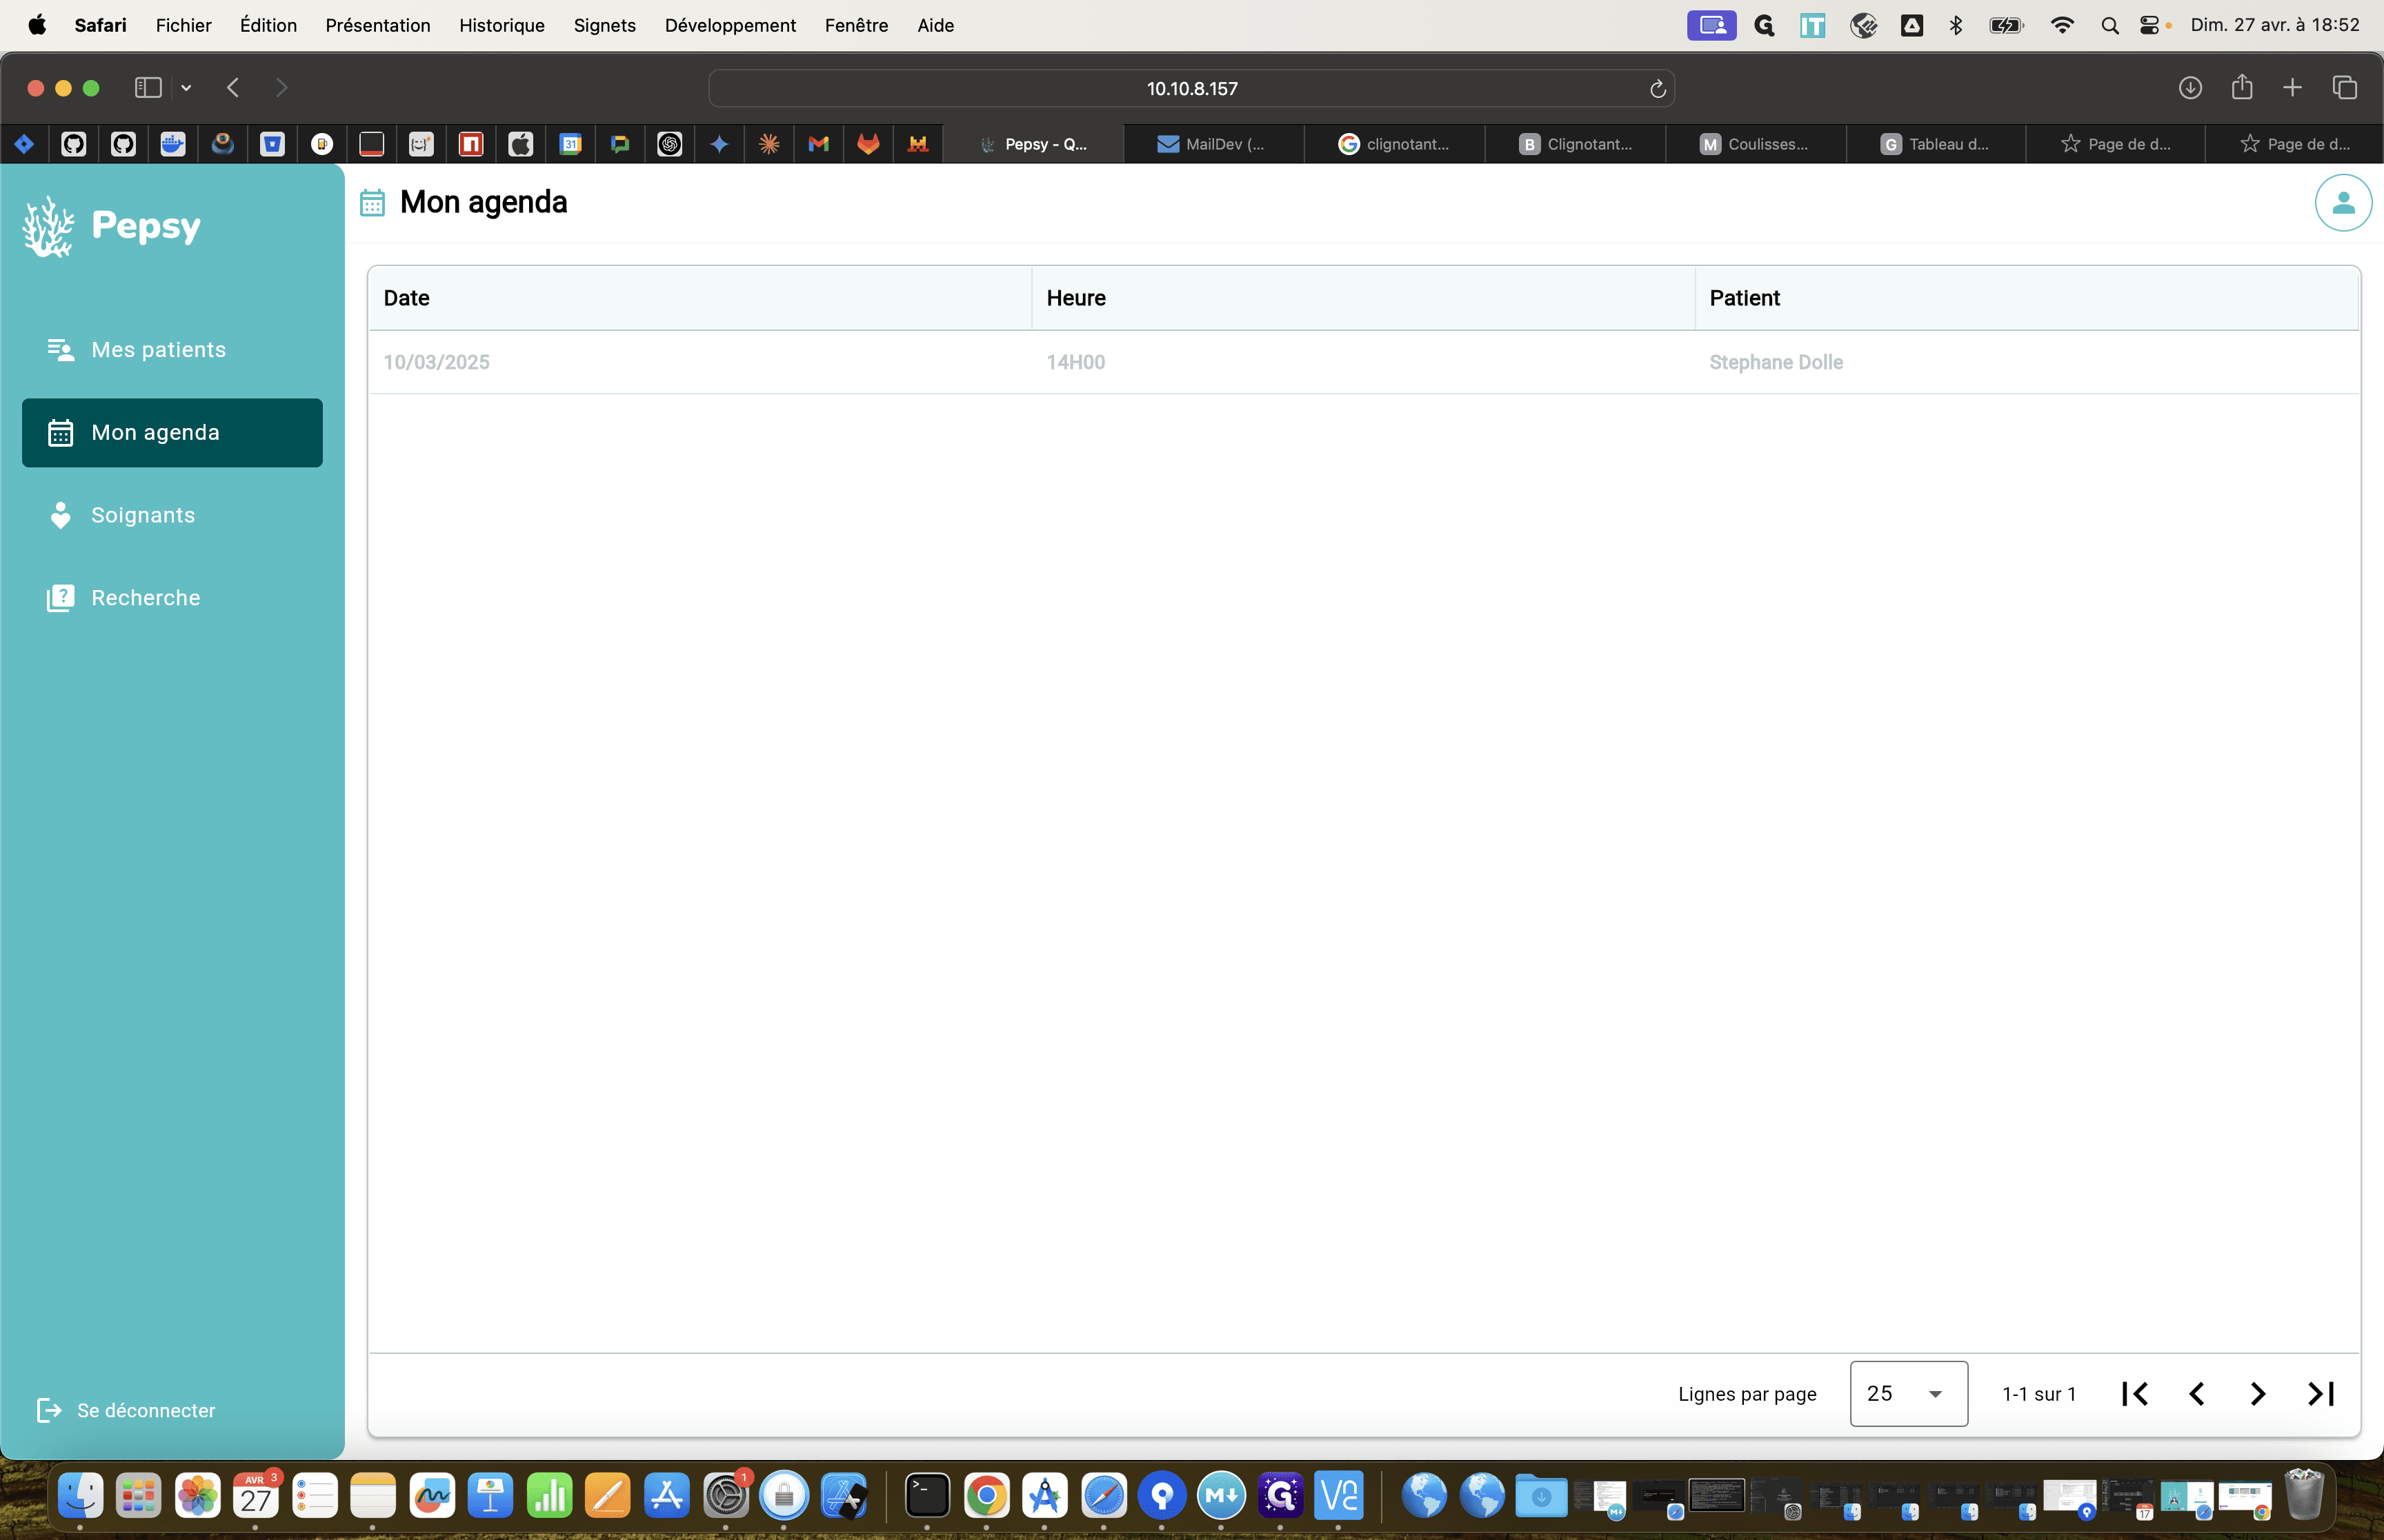2384x1540 pixels.
Task: Open the pinned GitLab tab
Action: [x=868, y=144]
